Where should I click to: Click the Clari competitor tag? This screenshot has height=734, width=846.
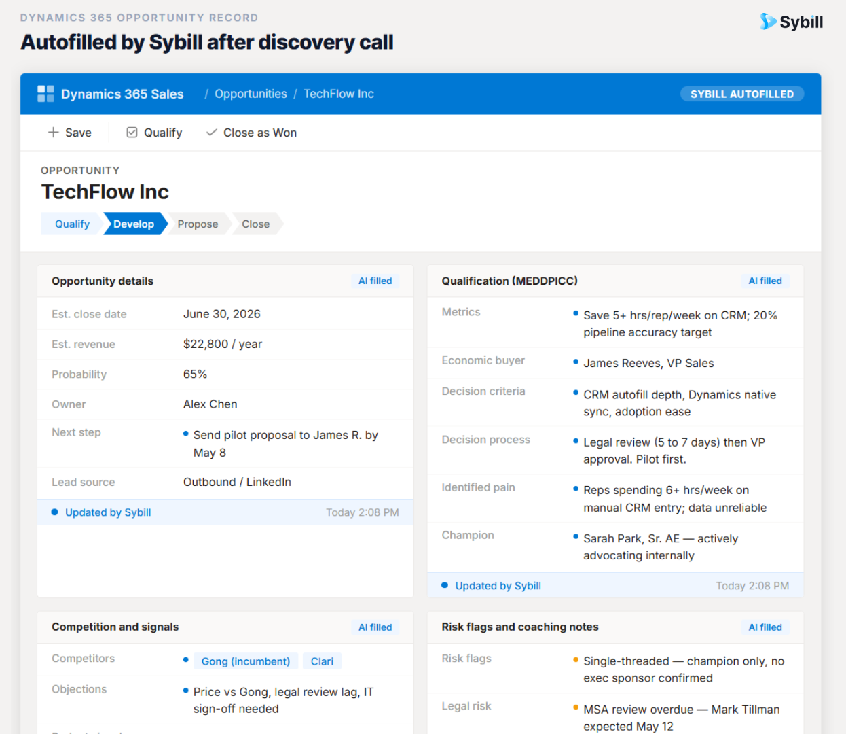point(322,661)
